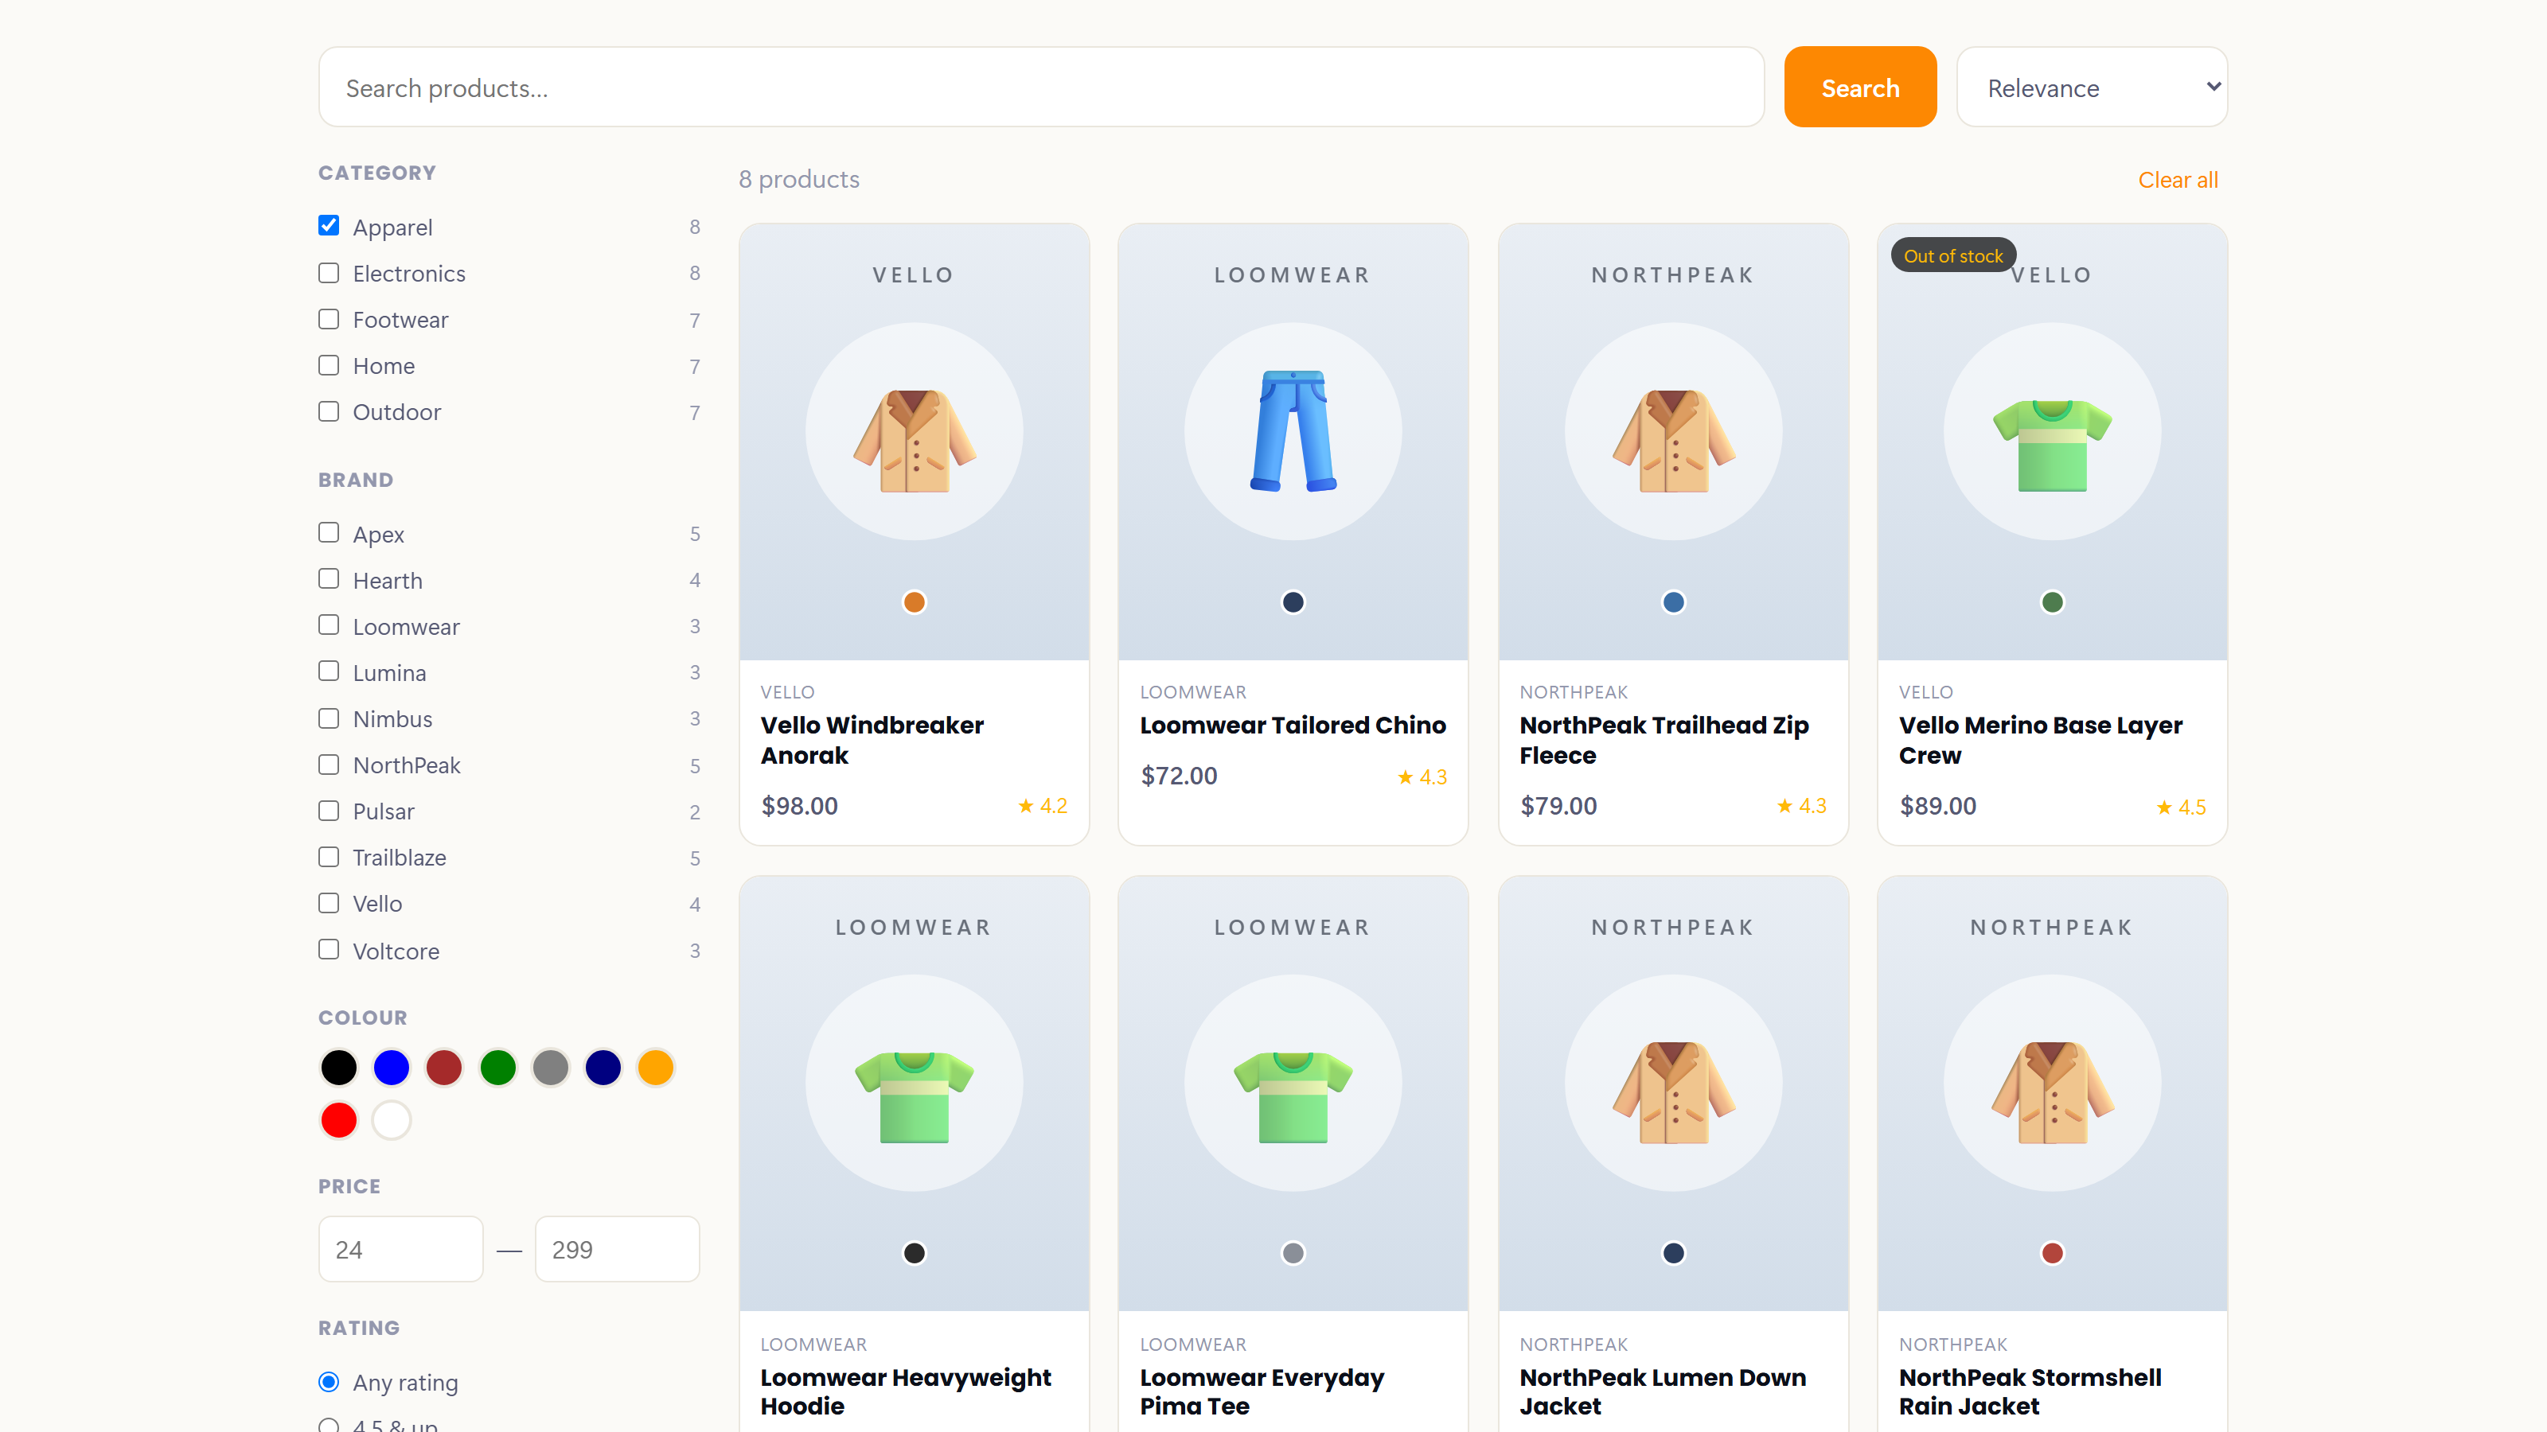
Task: Uncheck the Apparel category checkbox
Action: [328, 225]
